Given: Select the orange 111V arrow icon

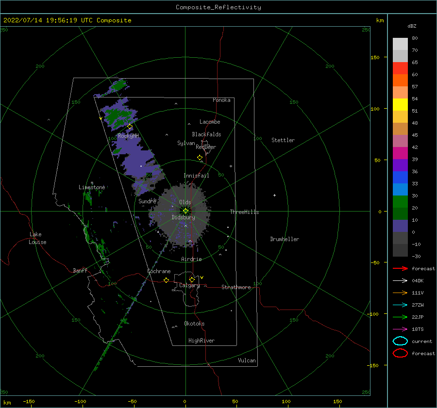Looking at the screenshot, I should pyautogui.click(x=400, y=293).
